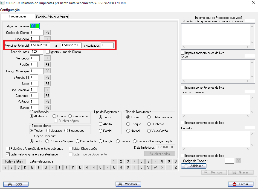Viewport: 258px width, 189px height.
Task: Open F8 lookup next to Portador field
Action: tap(47, 102)
